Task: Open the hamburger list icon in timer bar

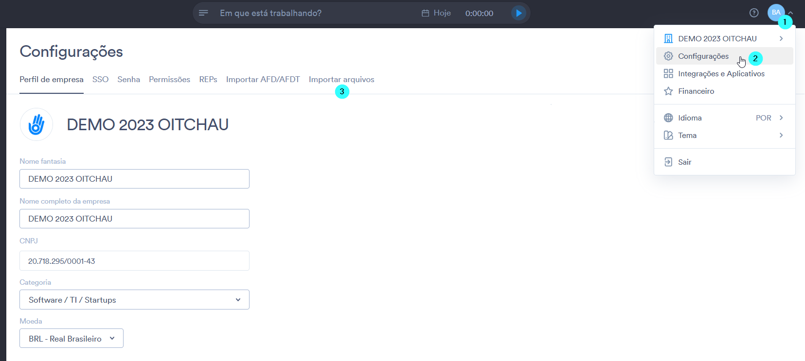Action: point(203,13)
